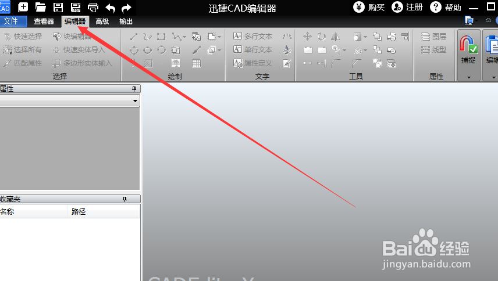Click the edit text pencil icon

pos(287,63)
